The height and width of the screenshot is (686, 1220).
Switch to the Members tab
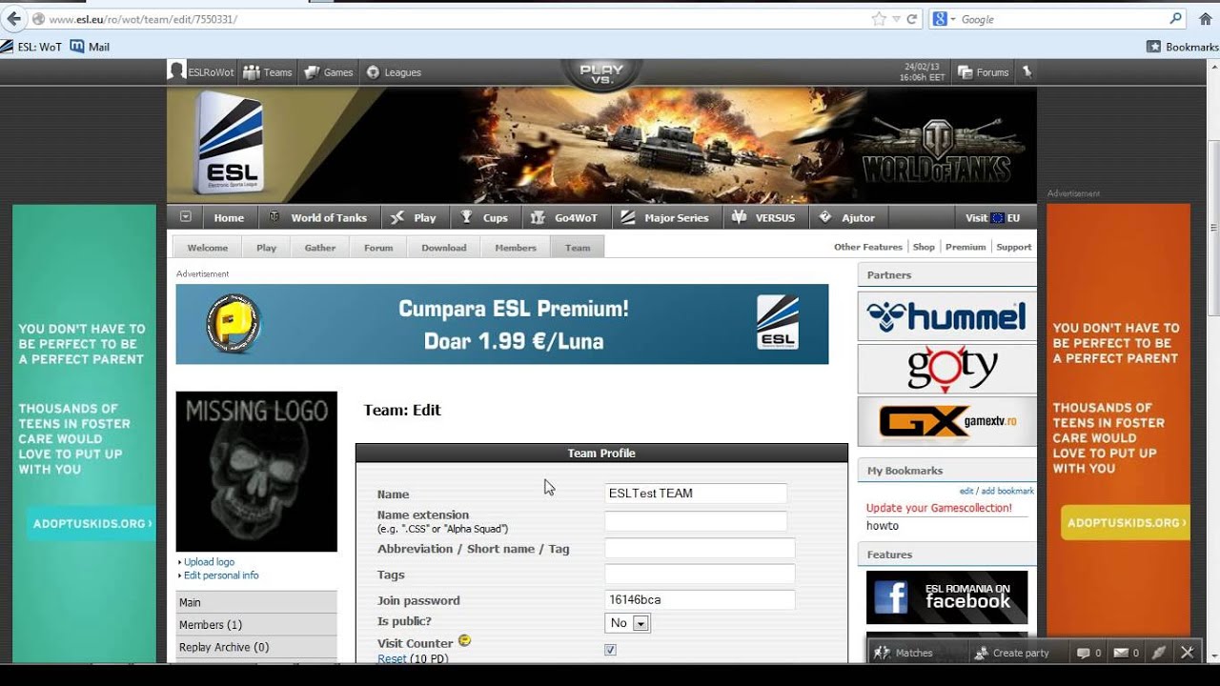[516, 247]
